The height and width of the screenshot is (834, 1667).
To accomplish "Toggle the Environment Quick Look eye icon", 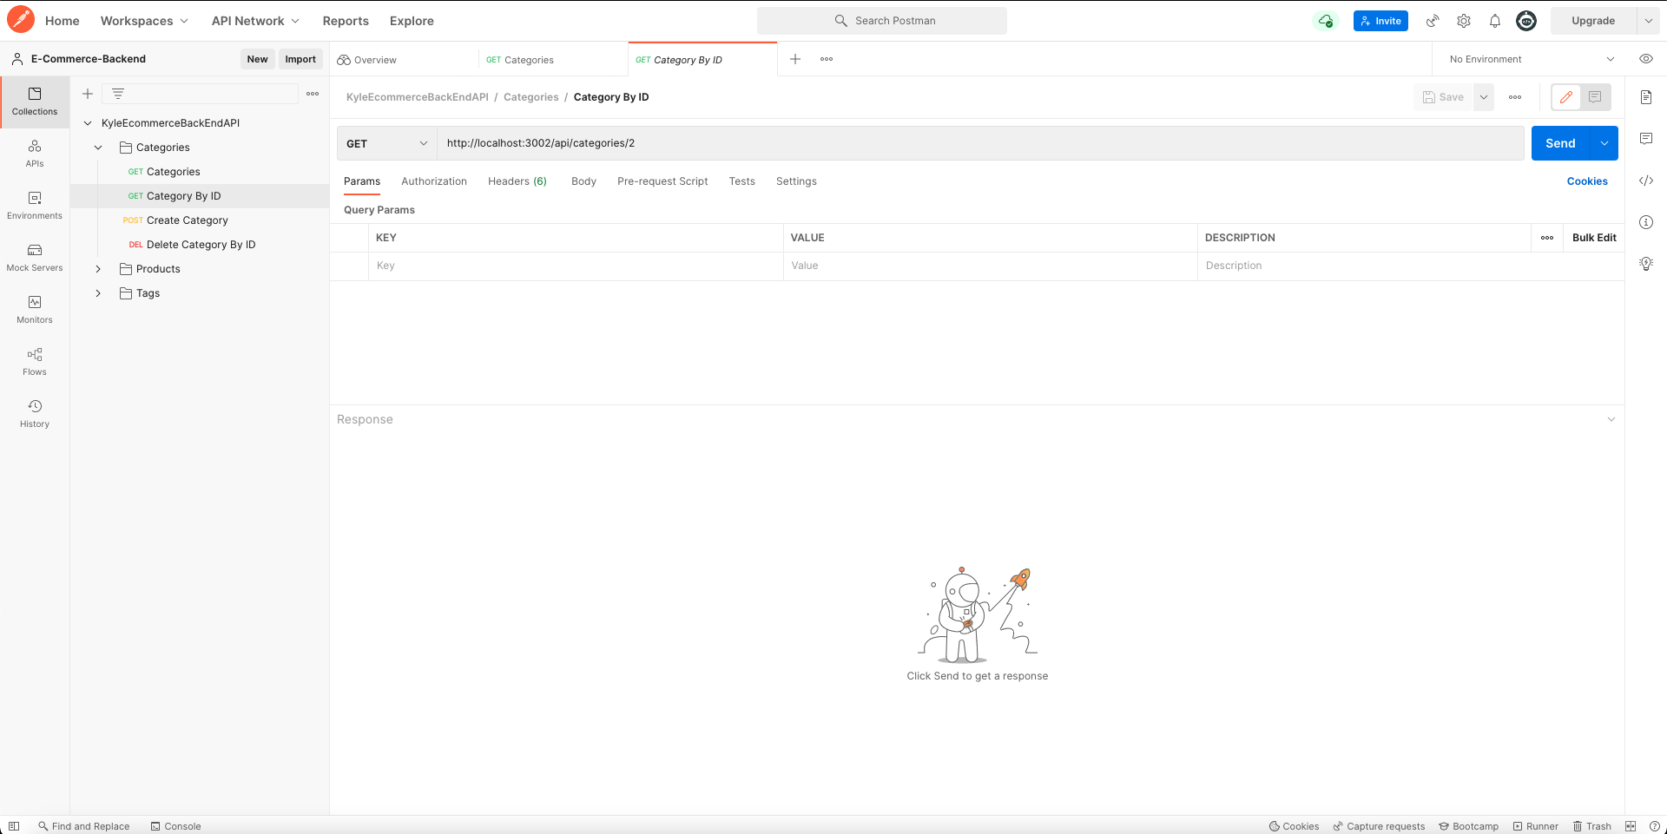I will 1646,59.
